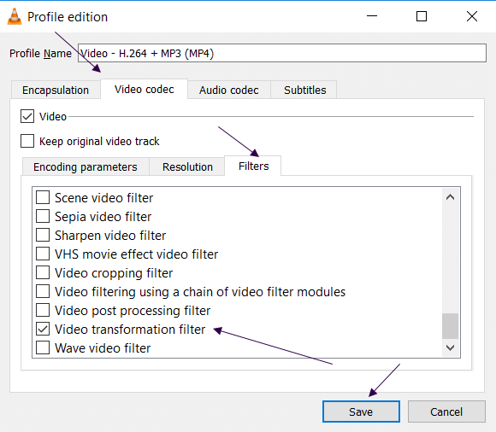Maximize the Profile edition window
Viewport: 496px width, 432px height.
(x=421, y=16)
